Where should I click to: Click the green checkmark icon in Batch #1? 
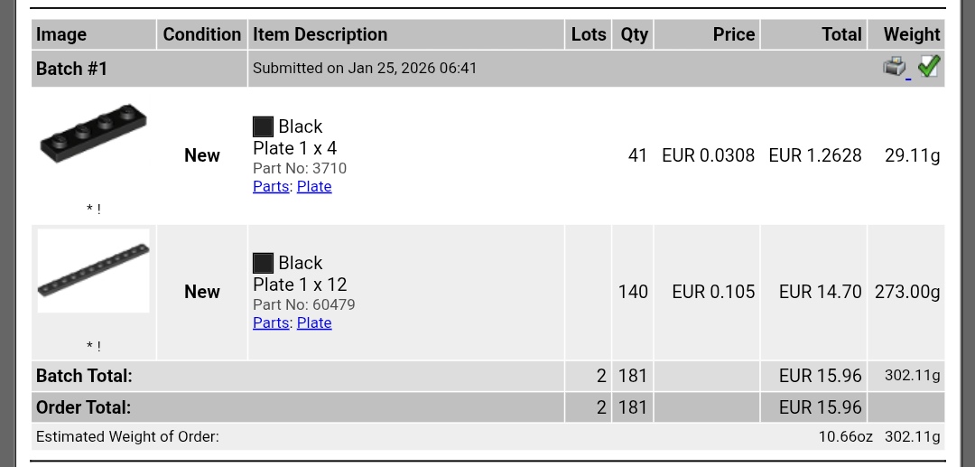coord(929,66)
